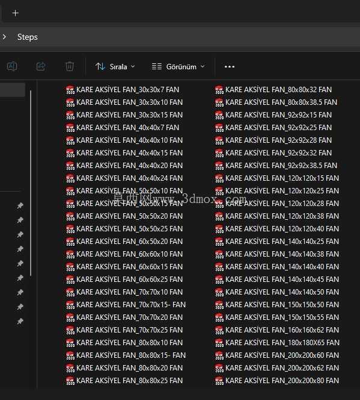Viewport: 360px width, 400px height.
Task: Select the icon of 80x80x25 FAN file
Action: click(x=70, y=381)
